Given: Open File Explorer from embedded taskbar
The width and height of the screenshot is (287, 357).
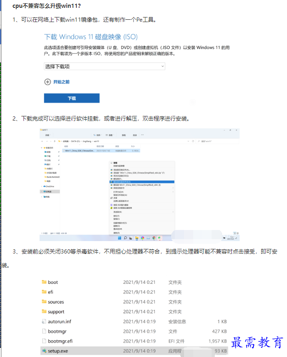Looking at the screenshot, I should (x=137, y=238).
